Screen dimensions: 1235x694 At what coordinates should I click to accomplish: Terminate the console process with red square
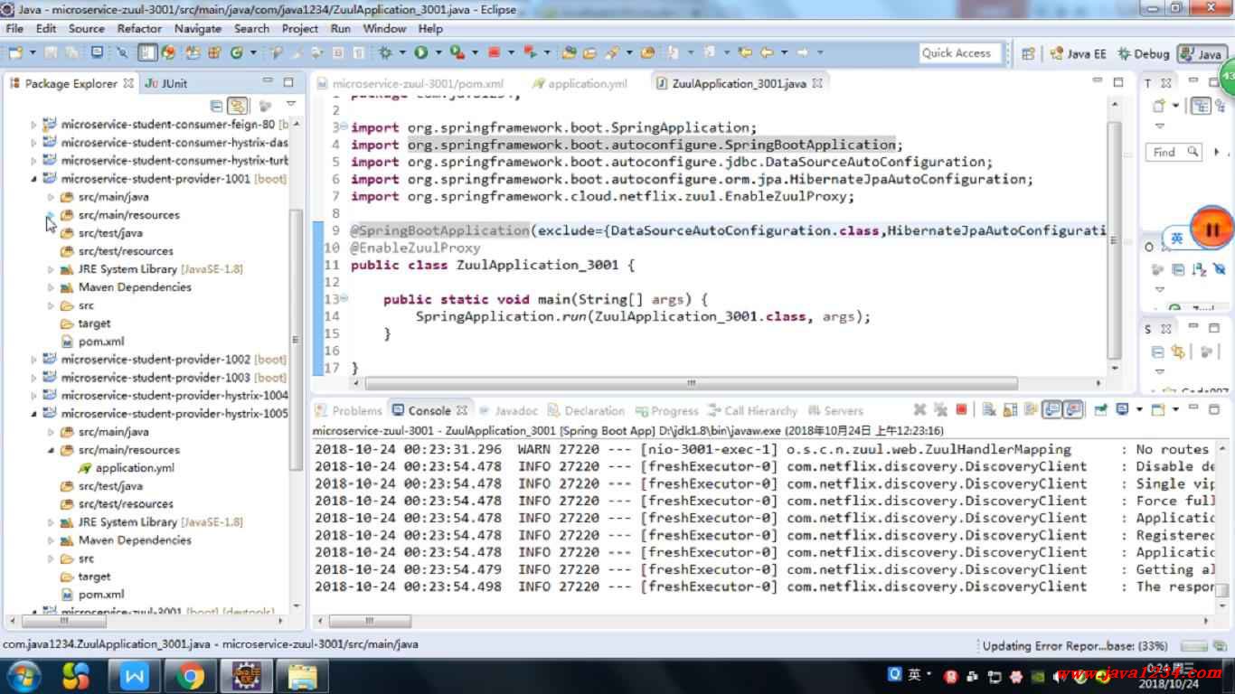pyautogui.click(x=961, y=410)
